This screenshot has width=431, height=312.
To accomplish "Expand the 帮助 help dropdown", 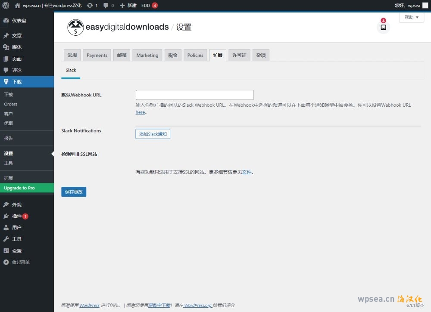I will tap(411, 17).
